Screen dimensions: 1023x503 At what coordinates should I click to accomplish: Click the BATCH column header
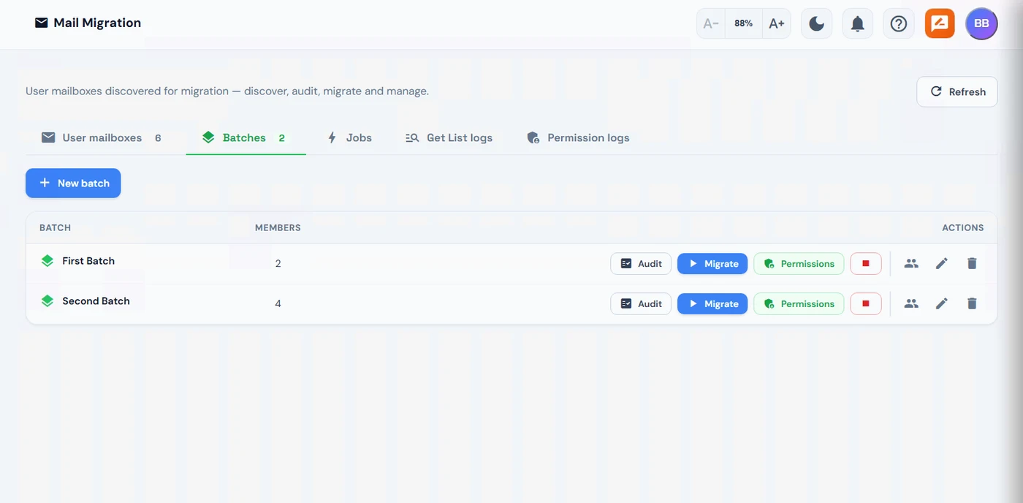tap(55, 227)
